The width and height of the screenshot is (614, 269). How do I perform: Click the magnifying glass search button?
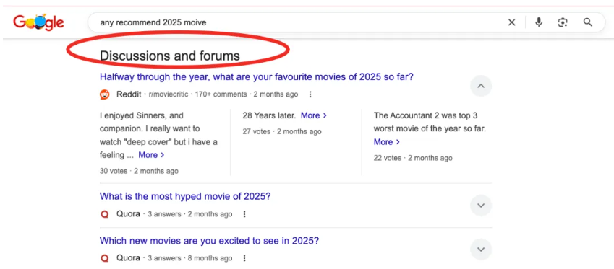click(x=588, y=22)
